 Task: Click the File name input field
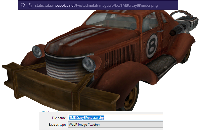(x=116, y=118)
